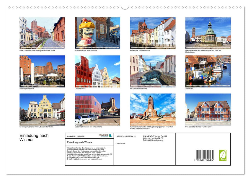Screen dimensions: 250x180
Task: Click 'D-82008 Unterhaching' text
Action: click(x=153, y=140)
